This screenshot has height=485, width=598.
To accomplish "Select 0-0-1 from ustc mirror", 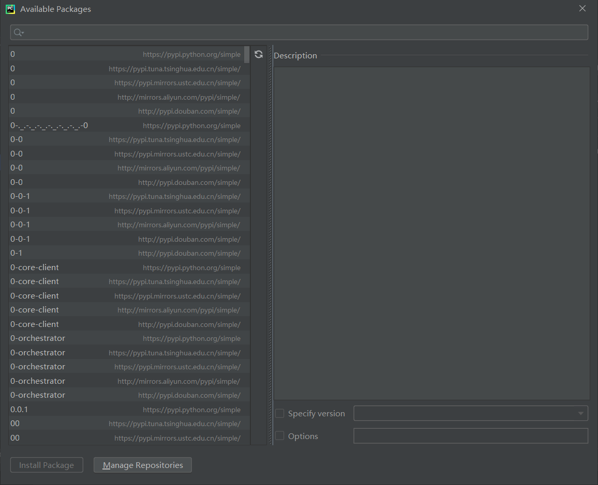I will [x=129, y=211].
